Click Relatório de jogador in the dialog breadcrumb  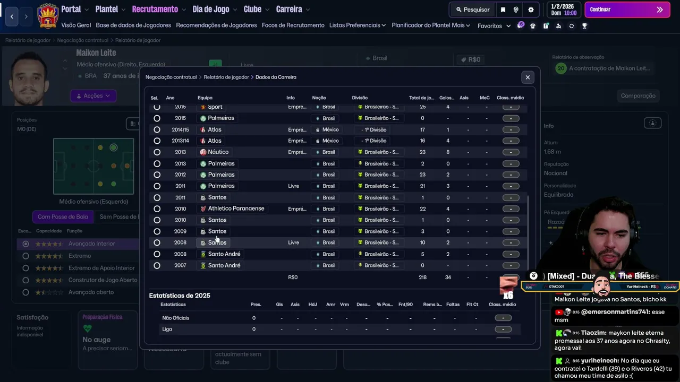click(x=226, y=77)
